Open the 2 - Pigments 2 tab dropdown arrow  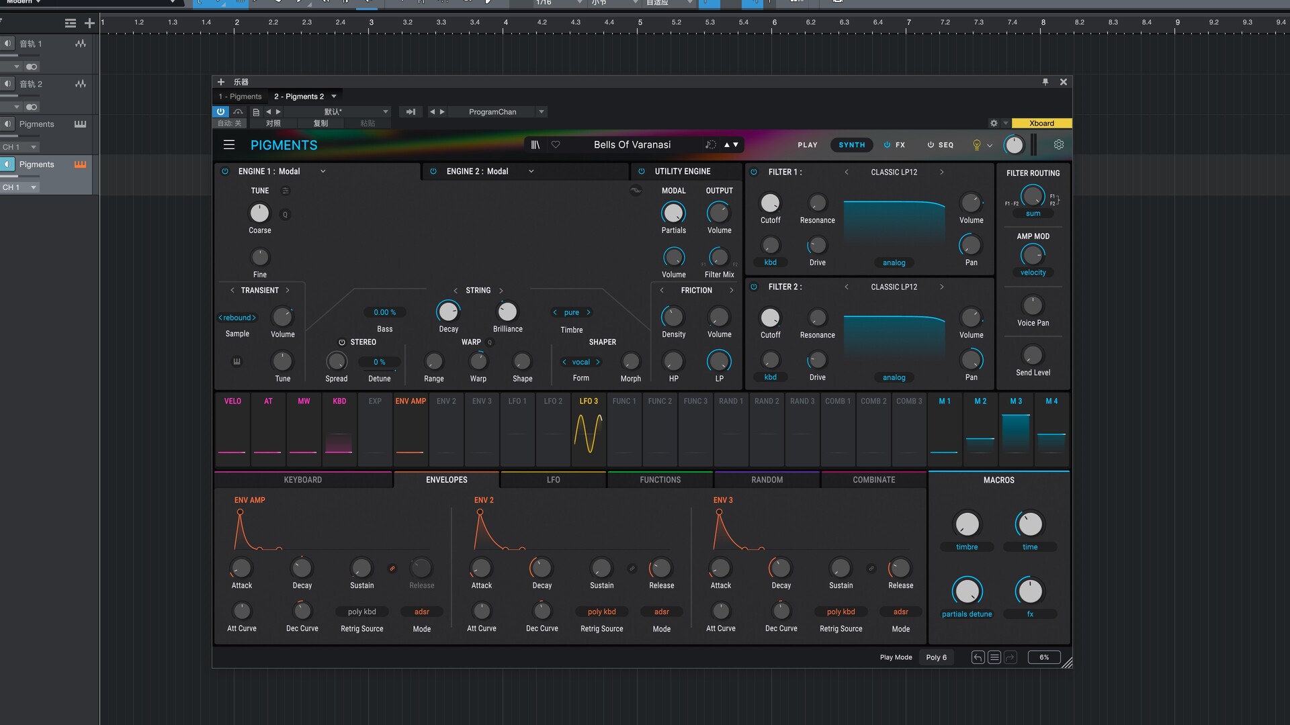click(x=334, y=97)
